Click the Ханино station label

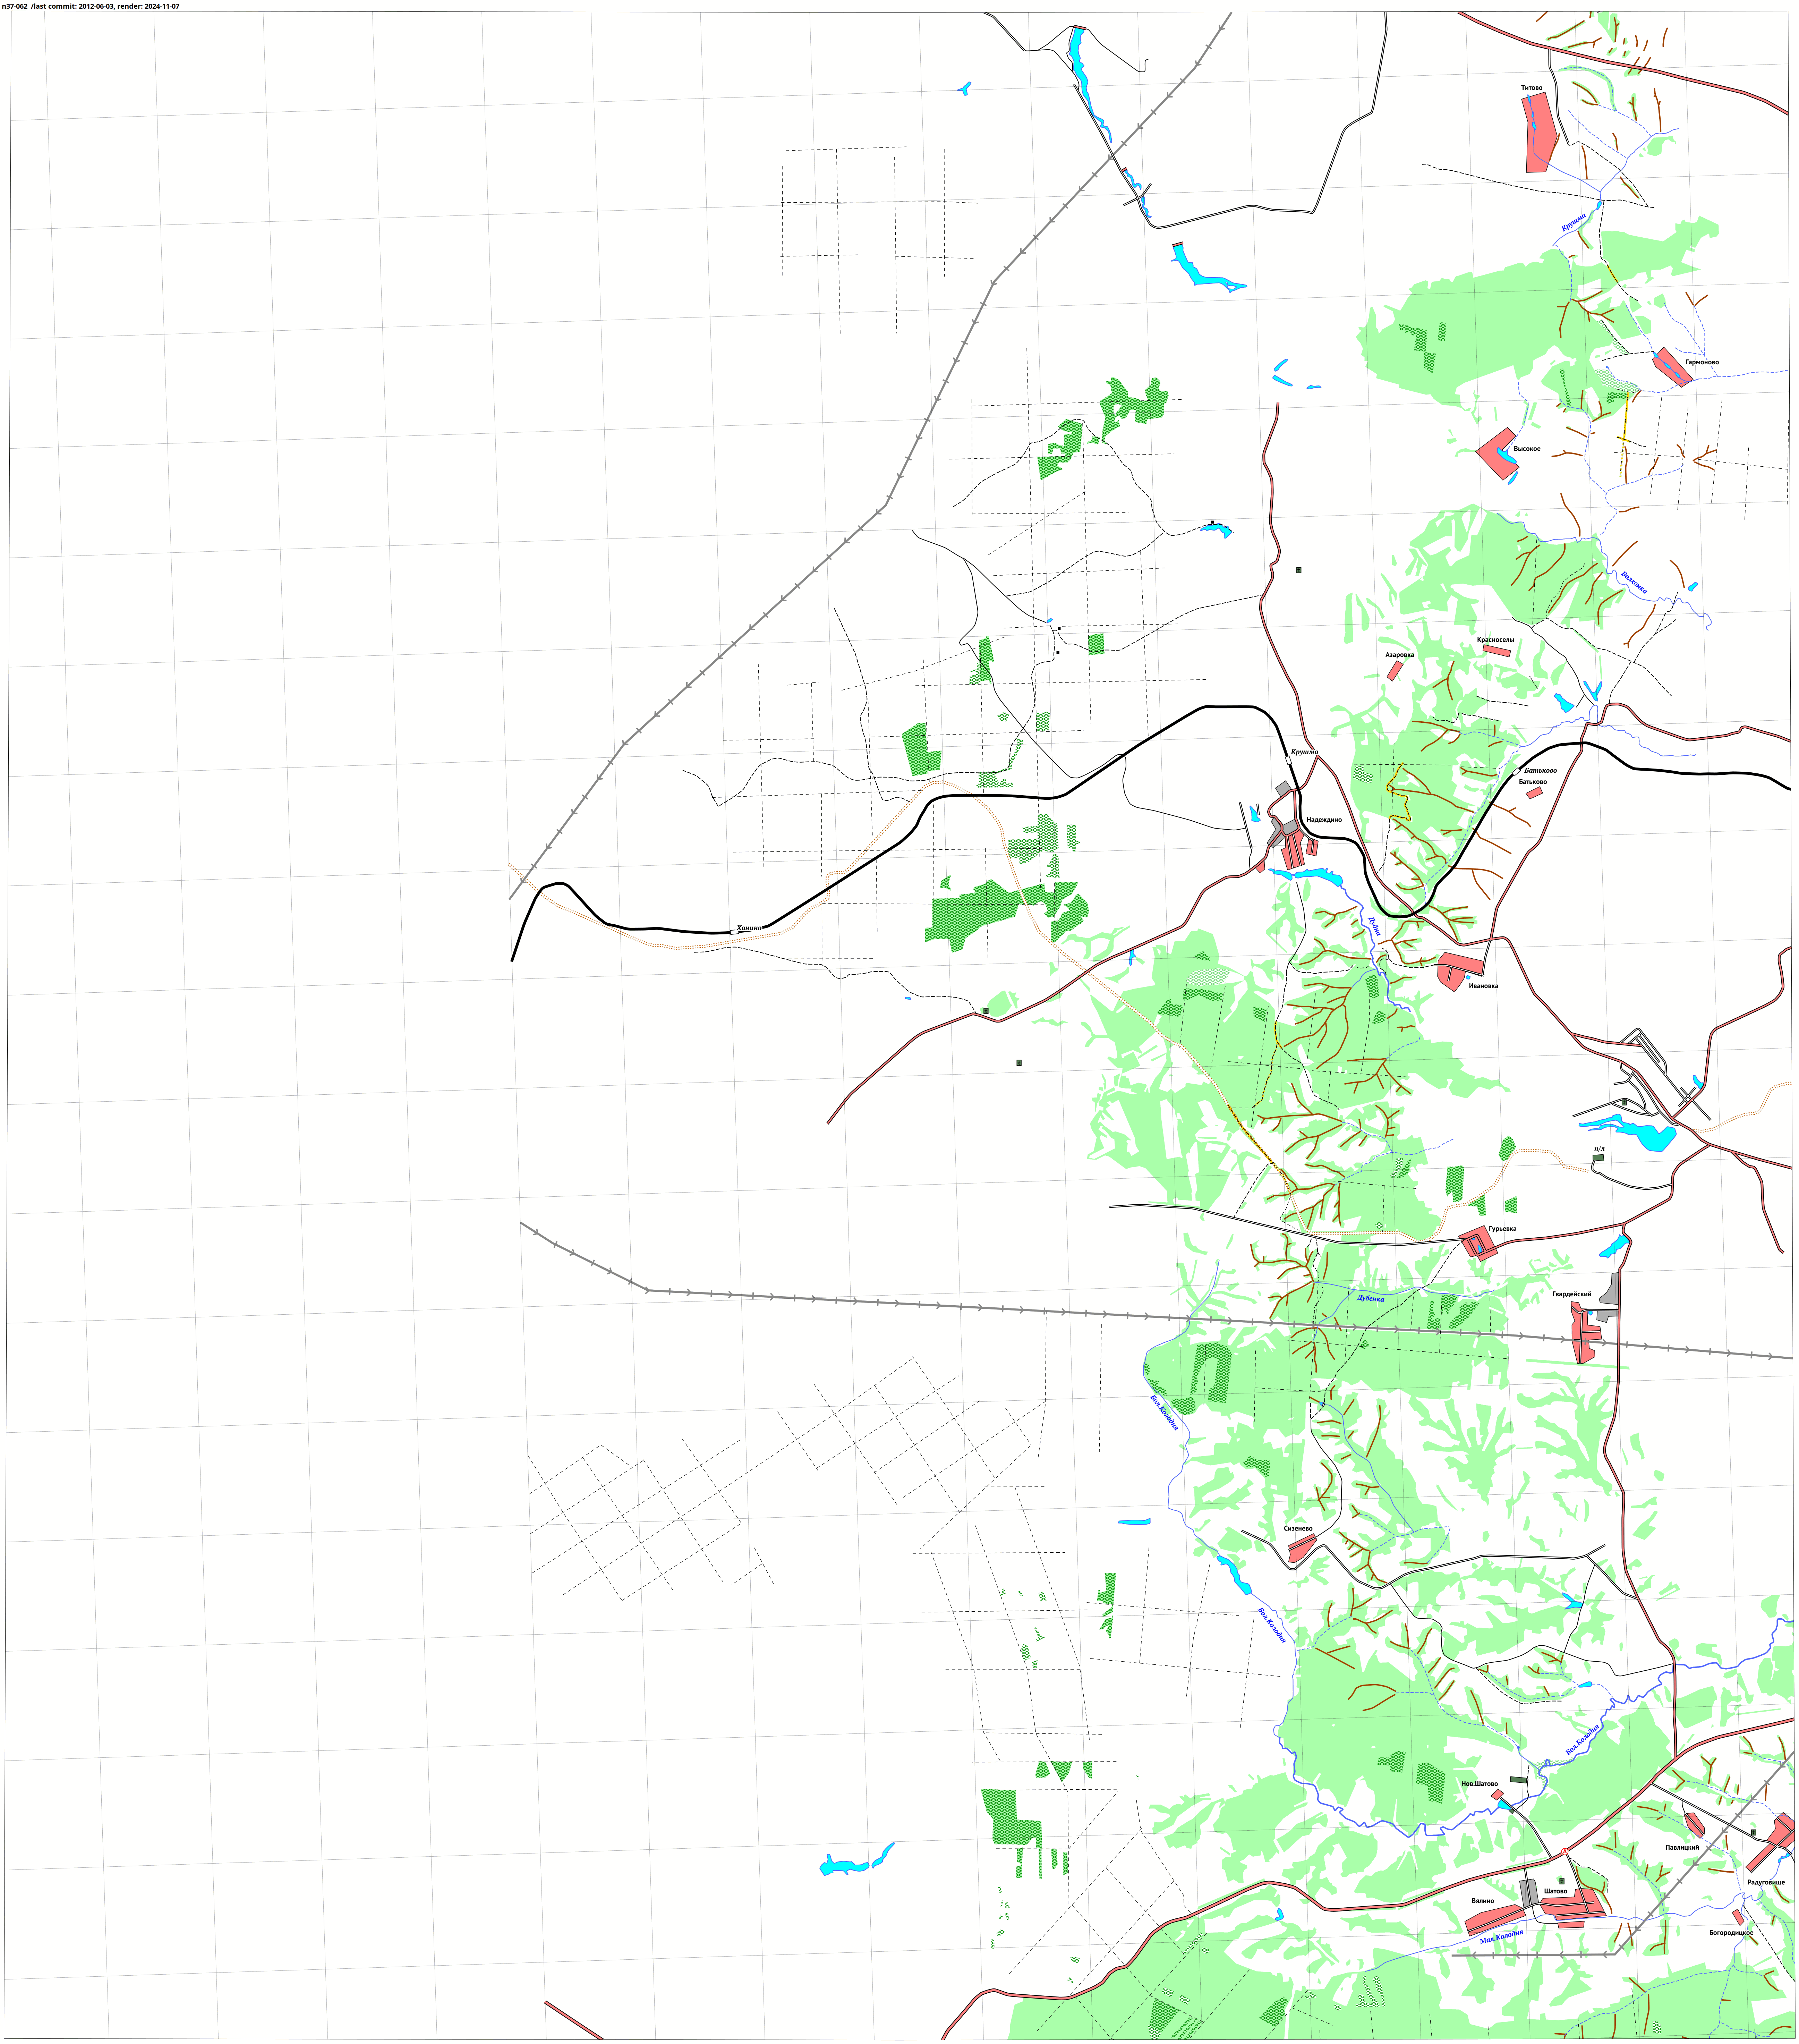click(x=749, y=928)
